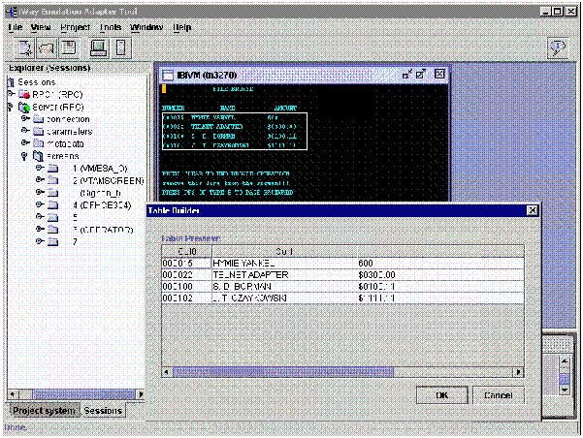This screenshot has width=583, height=438.
Task: Select the screen 6 (OPERATOR) tree item
Action: click(103, 230)
